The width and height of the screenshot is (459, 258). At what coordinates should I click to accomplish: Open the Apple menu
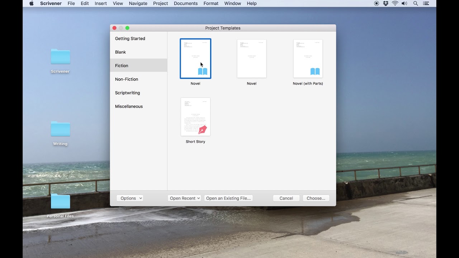tap(31, 3)
